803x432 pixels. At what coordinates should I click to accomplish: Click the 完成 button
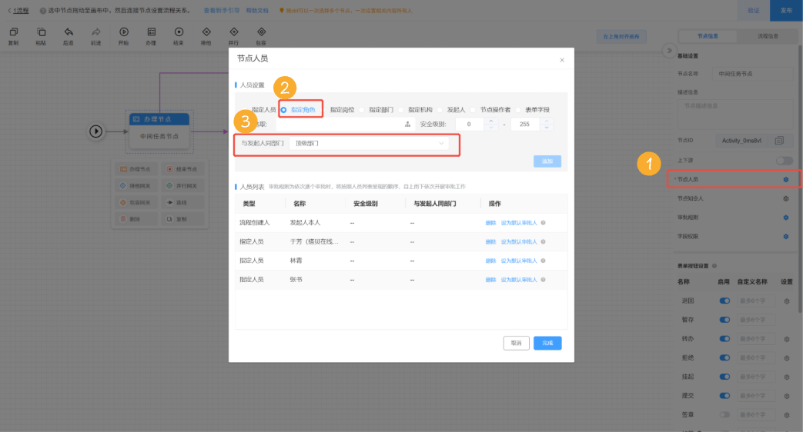547,343
